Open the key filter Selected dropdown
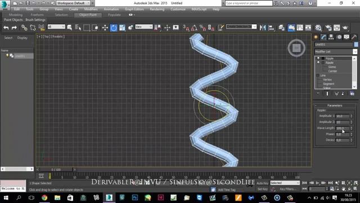This screenshot has height=203, width=360. [285, 183]
